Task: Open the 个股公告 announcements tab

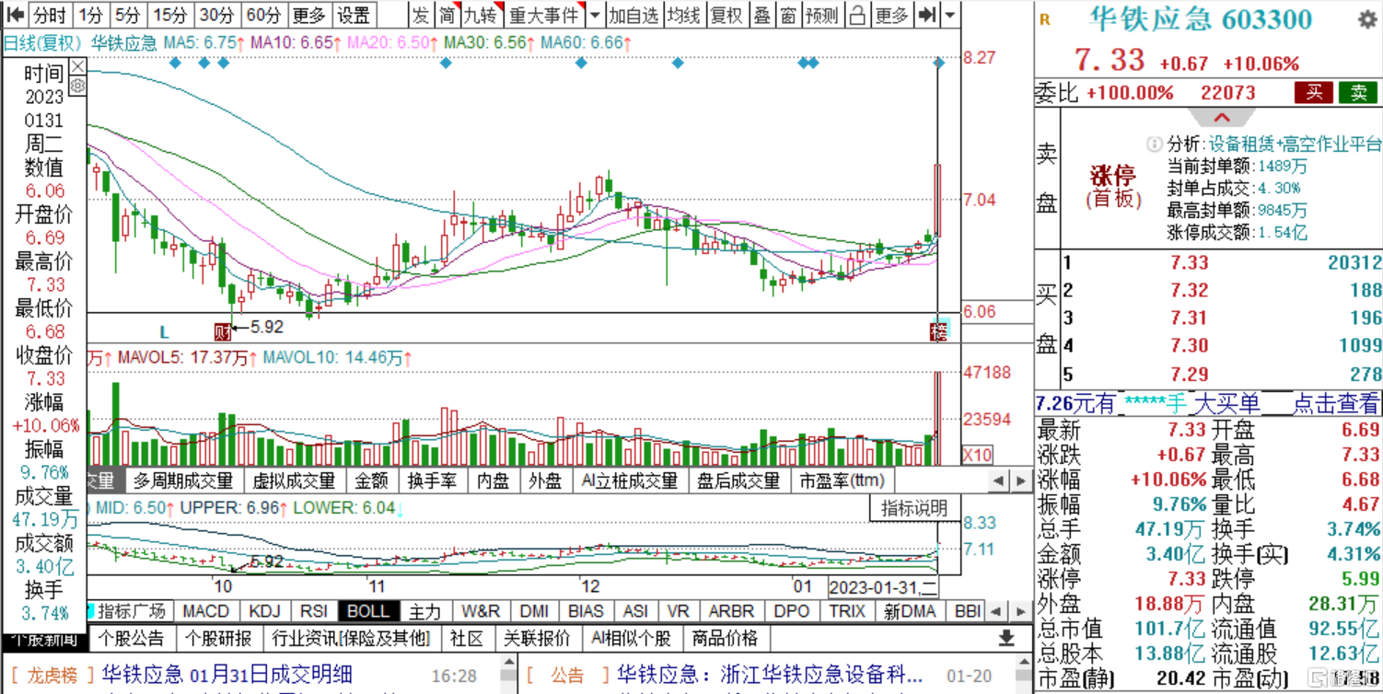Action: click(x=131, y=638)
